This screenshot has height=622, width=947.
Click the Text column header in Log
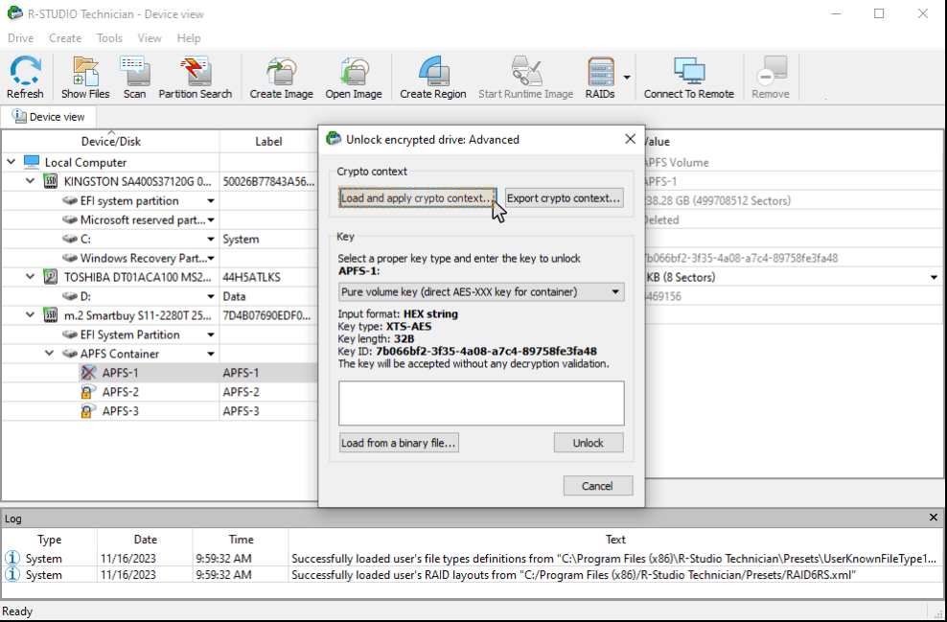(615, 540)
